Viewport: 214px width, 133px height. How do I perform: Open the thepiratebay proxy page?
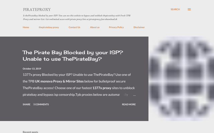49,27
